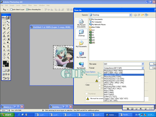156x117 pixels.
Task: Select the Healing Brush tool
Action: (x=4, y=32)
